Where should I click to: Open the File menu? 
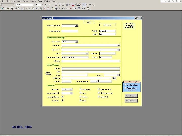pyautogui.click(x=3, y=1)
